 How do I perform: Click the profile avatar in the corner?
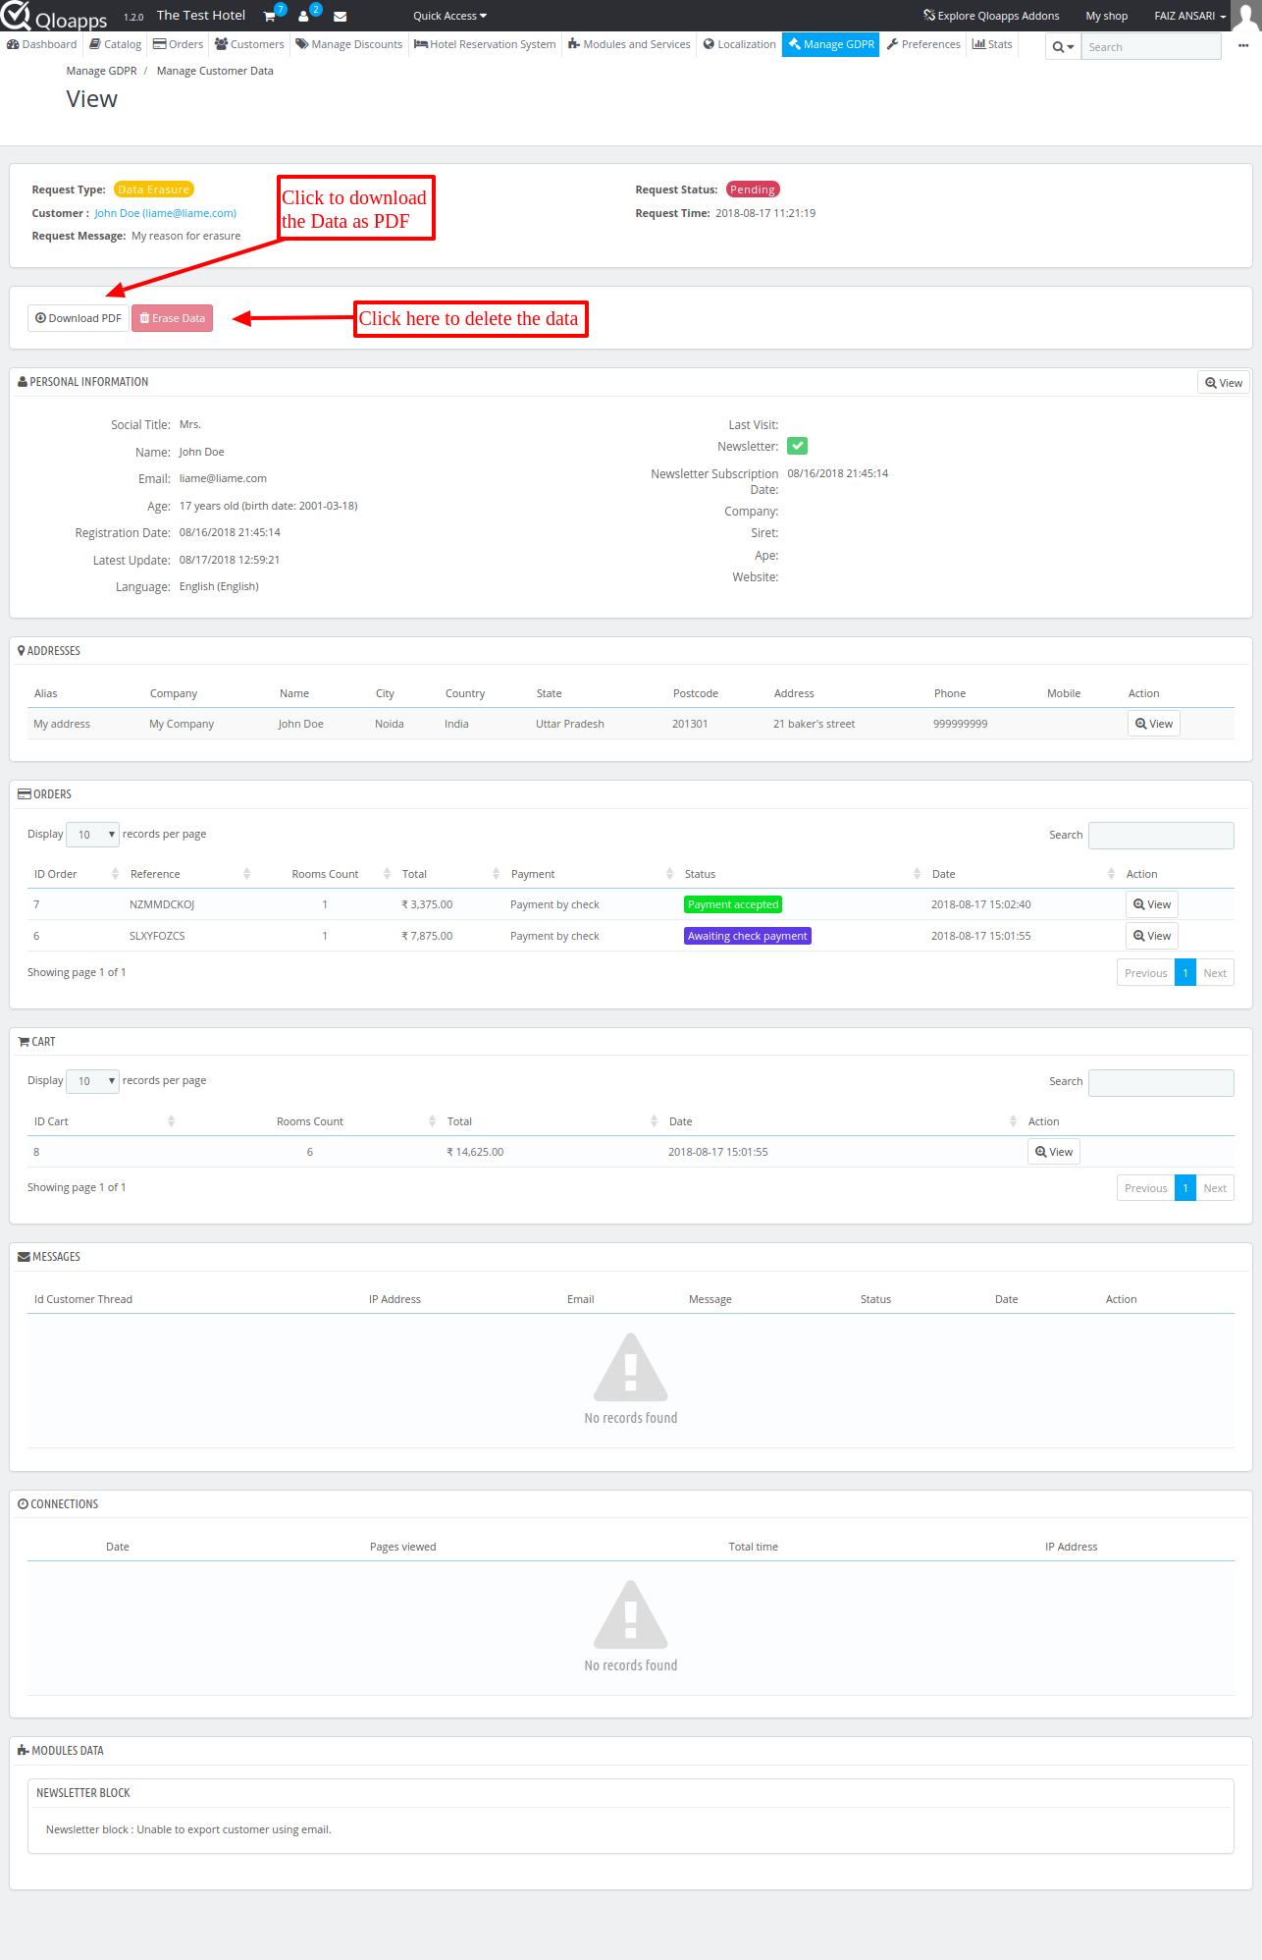tap(1245, 16)
